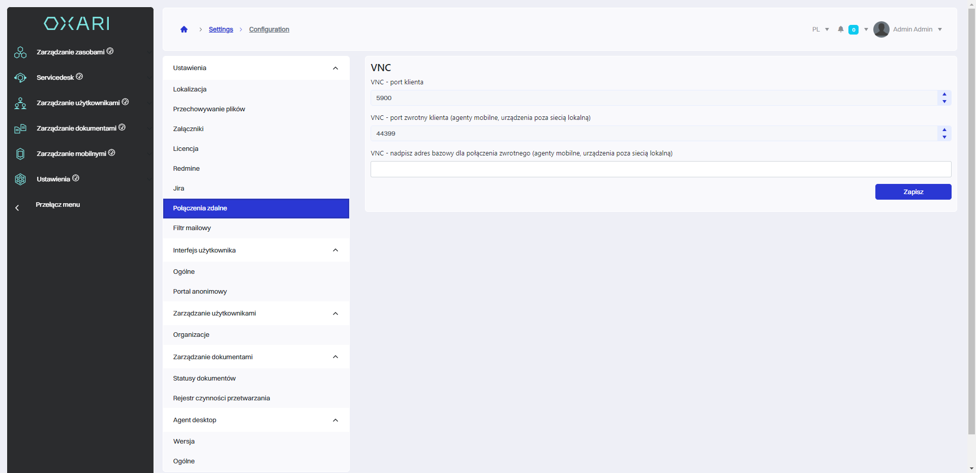The image size is (976, 473).
Task: Click the home icon in breadcrumb
Action: tap(184, 29)
